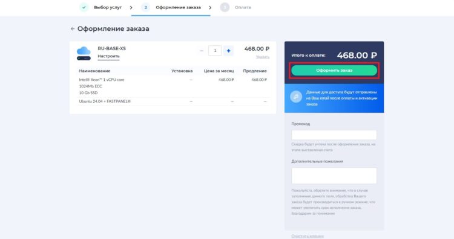Click the Продление column header
The height and width of the screenshot is (239, 454).
[255, 71]
